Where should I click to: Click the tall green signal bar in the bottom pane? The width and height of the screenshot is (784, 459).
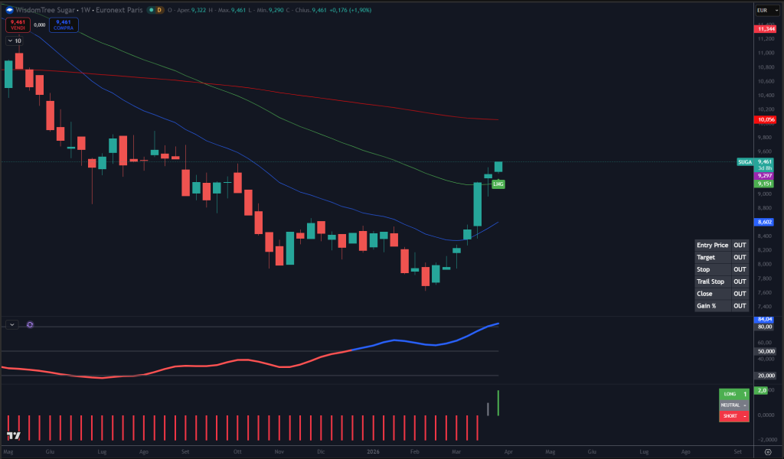click(x=498, y=402)
